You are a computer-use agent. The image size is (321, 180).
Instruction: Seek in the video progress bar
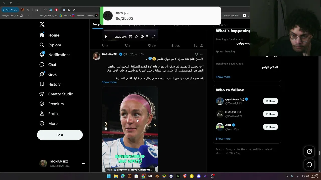pos(130,31)
